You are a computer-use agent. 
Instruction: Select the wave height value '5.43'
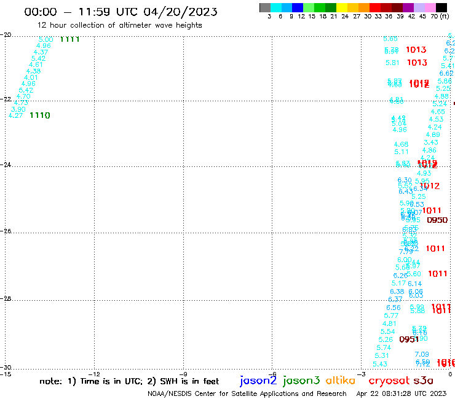click(x=380, y=364)
